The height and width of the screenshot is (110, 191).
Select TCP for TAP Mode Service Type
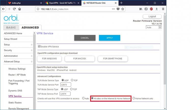point(71,89)
